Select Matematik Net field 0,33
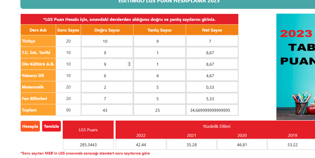 click(x=212, y=87)
